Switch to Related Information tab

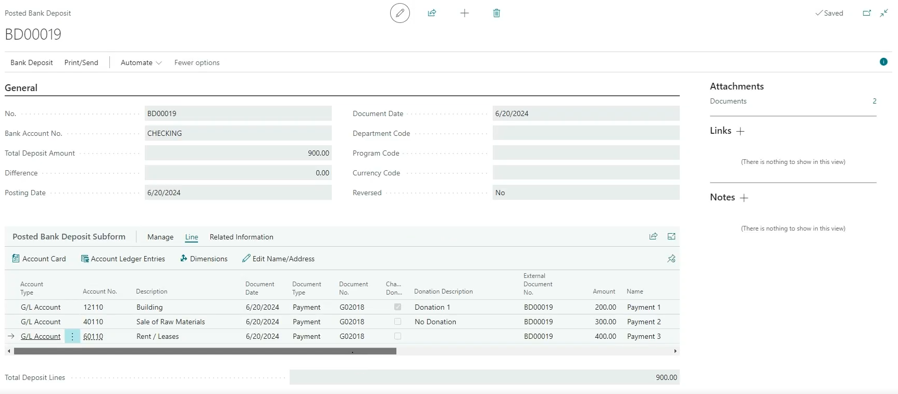tap(241, 237)
